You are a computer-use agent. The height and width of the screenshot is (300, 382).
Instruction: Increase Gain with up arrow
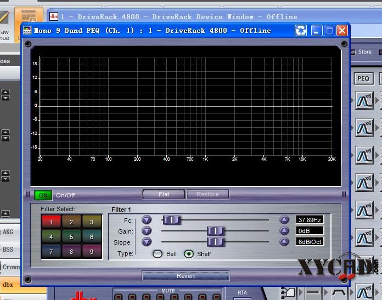pyautogui.click(x=284, y=230)
